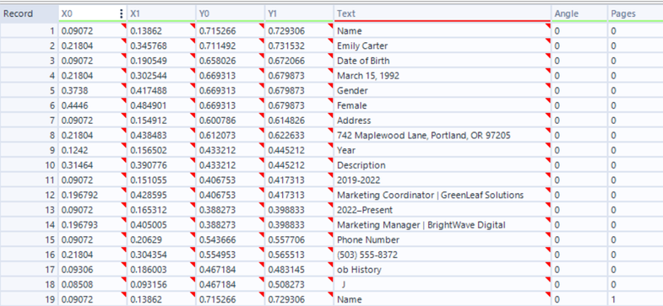
Task: Select Y1 value 0.622633
Action: tap(299, 136)
